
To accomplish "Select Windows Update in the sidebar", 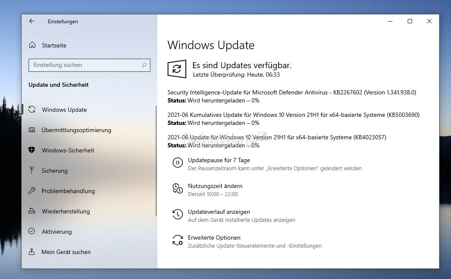I will pyautogui.click(x=64, y=110).
